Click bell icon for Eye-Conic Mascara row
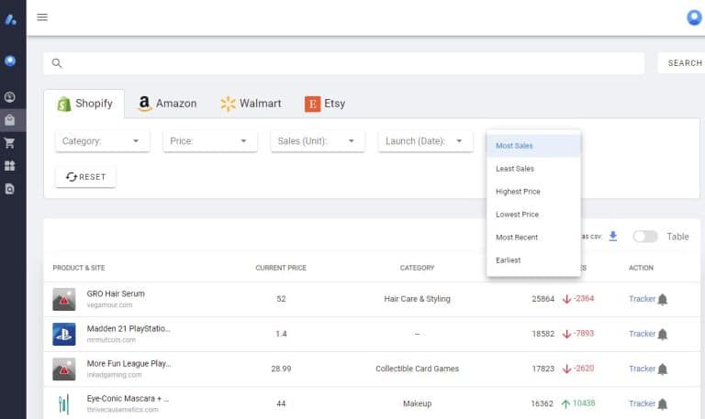 (663, 403)
